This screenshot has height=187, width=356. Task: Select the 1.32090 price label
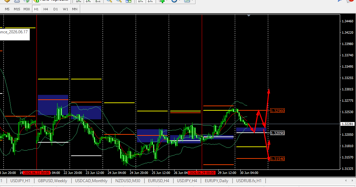tap(278, 133)
